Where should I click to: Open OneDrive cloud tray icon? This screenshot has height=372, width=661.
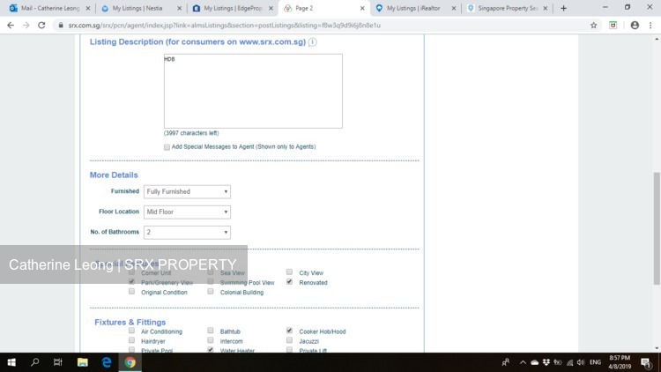tap(535, 362)
